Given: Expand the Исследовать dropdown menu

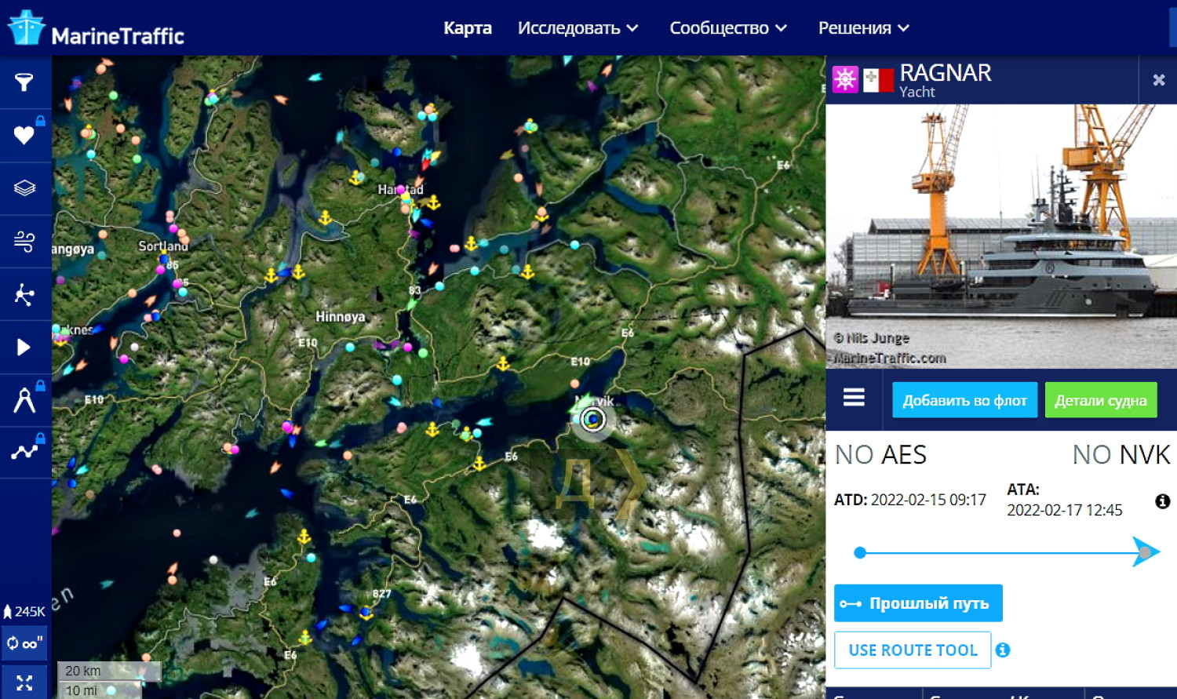Looking at the screenshot, I should [578, 28].
